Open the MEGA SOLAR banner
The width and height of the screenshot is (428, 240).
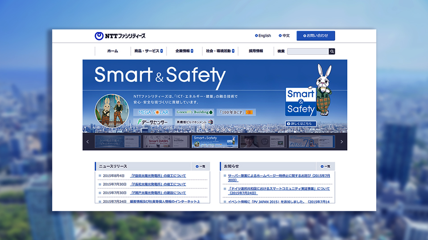coord(153,112)
